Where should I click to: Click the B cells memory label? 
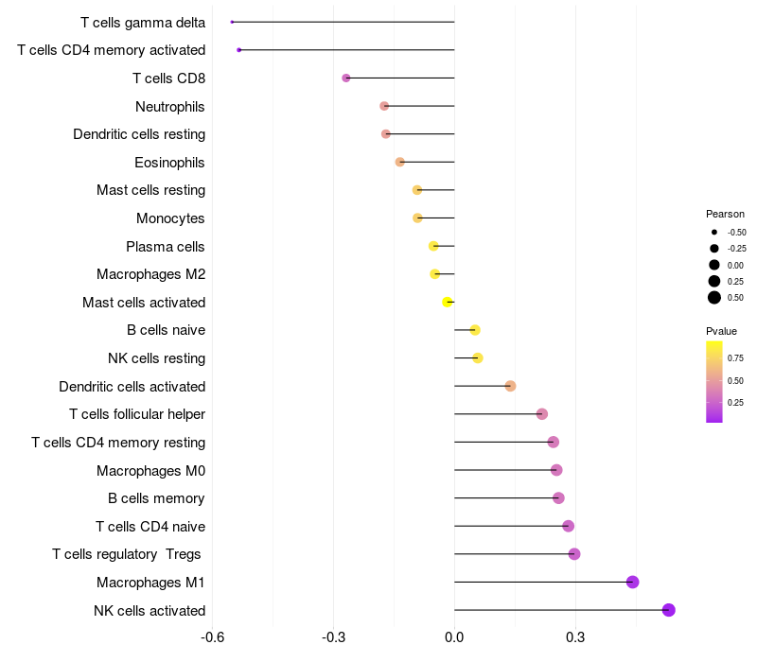[x=156, y=498]
